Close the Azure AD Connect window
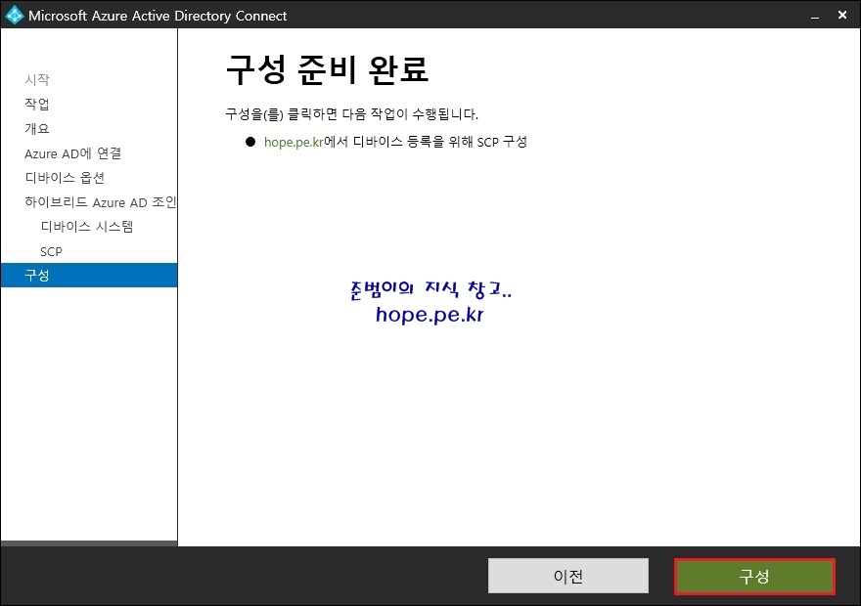 point(842,16)
